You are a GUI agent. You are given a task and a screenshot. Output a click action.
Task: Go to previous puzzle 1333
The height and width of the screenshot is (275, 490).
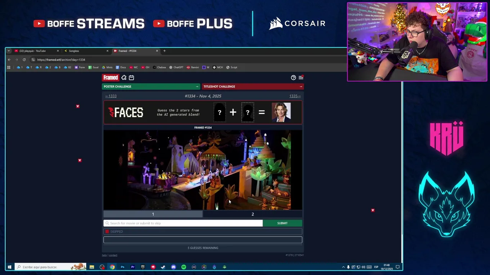[x=111, y=96]
